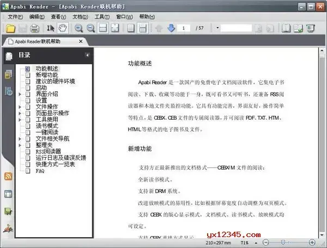This screenshot has width=327, height=248.
Task: Choose the fit page view icon
Action: tap(115, 28)
